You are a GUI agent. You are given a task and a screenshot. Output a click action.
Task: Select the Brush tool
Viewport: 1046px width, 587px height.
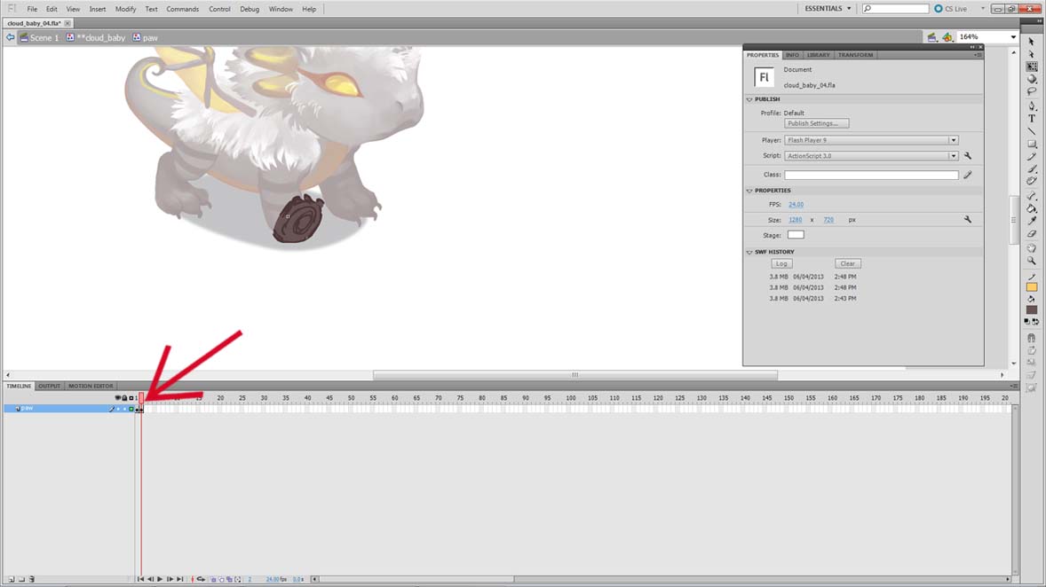(1031, 169)
